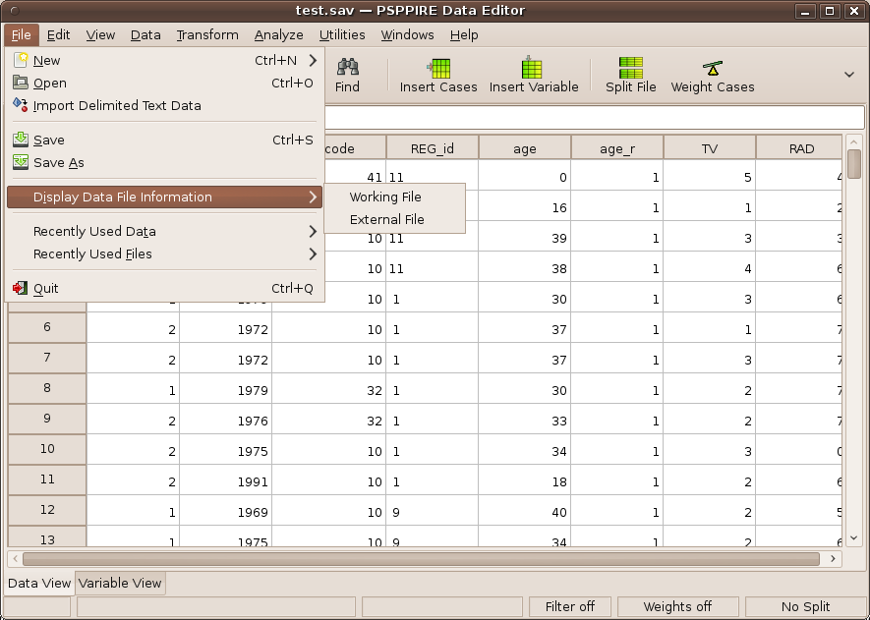
Task: Select the REG_id column header
Action: [x=433, y=148]
